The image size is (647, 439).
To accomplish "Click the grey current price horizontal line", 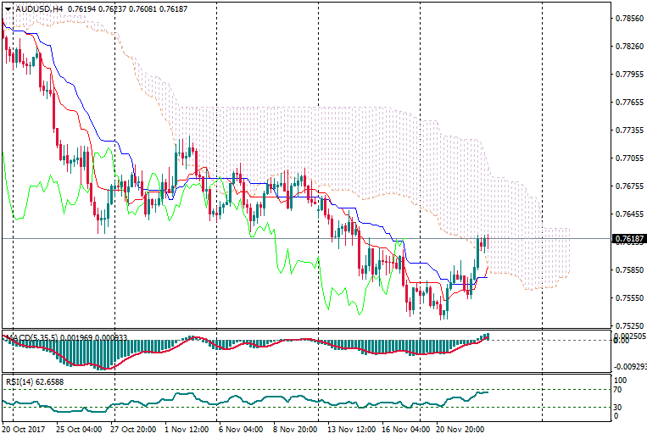I will click(x=254, y=239).
